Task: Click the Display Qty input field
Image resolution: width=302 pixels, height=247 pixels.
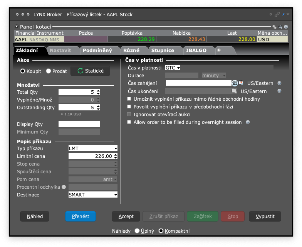Action: point(79,124)
